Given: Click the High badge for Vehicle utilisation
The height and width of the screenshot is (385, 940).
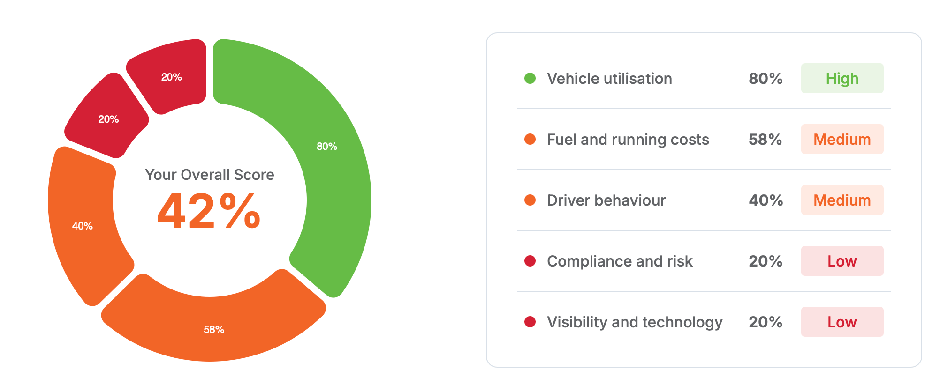Looking at the screenshot, I should (842, 78).
